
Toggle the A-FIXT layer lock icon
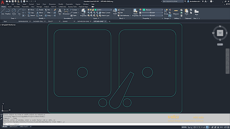tap(93, 10)
